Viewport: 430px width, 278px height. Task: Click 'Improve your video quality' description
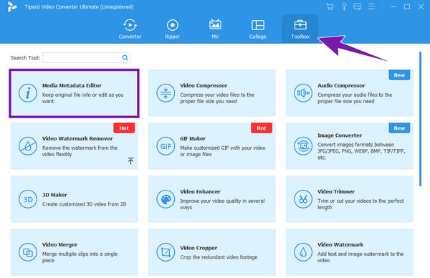[x=222, y=204]
